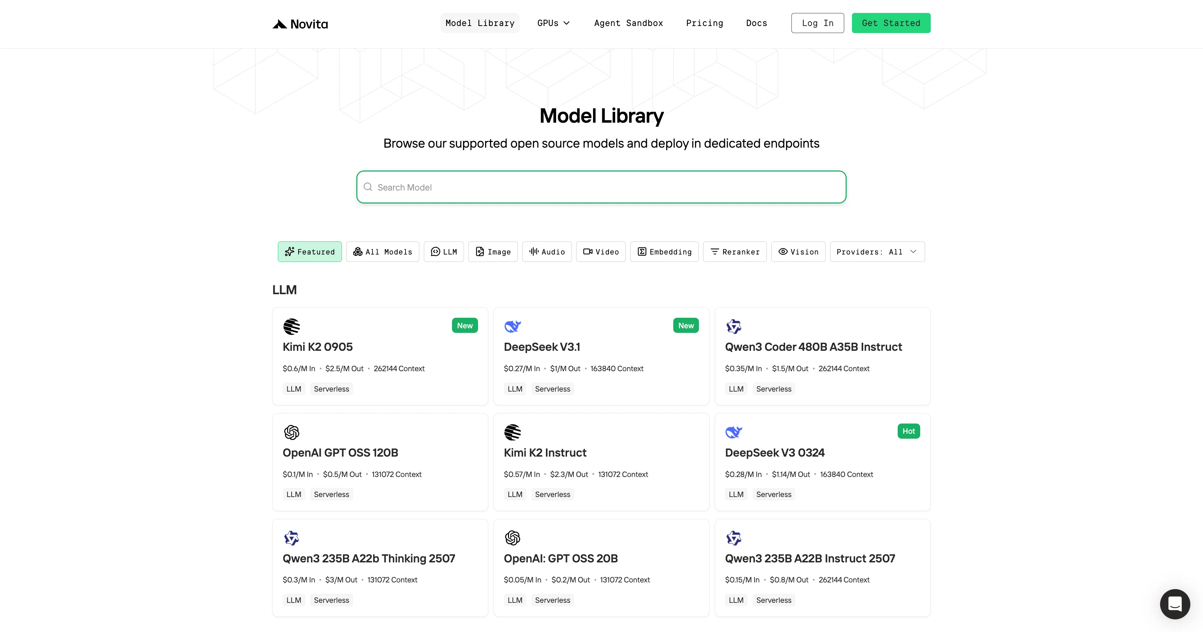Filter models by Image

click(493, 252)
